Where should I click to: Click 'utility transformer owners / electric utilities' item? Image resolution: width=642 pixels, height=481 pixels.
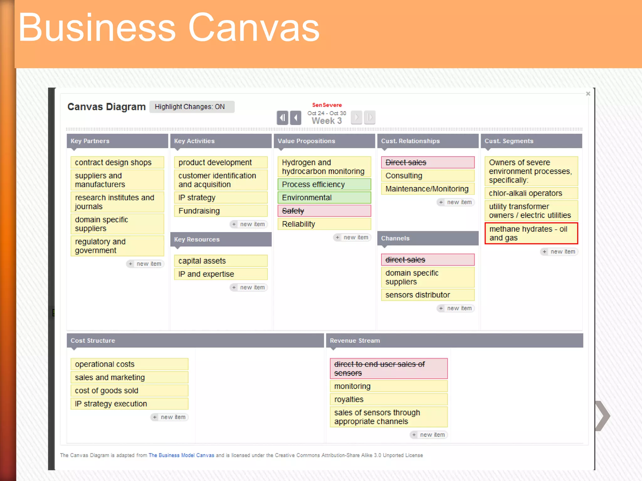click(x=531, y=211)
